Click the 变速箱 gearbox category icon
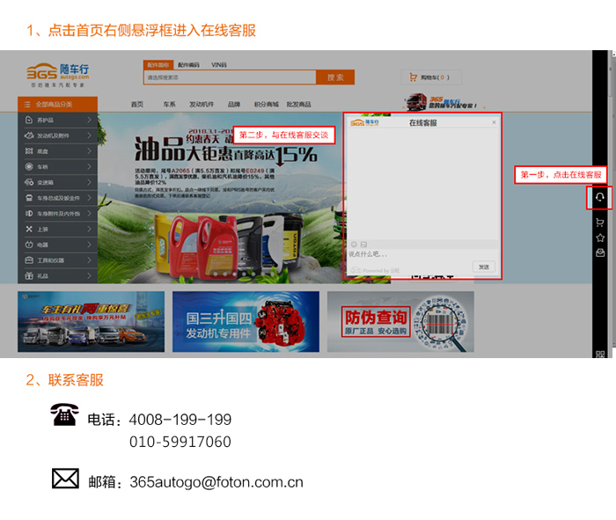The height and width of the screenshot is (520, 616). [29, 182]
